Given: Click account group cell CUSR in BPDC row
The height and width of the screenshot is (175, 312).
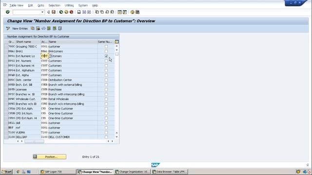Looking at the screenshot, I should [44, 80].
